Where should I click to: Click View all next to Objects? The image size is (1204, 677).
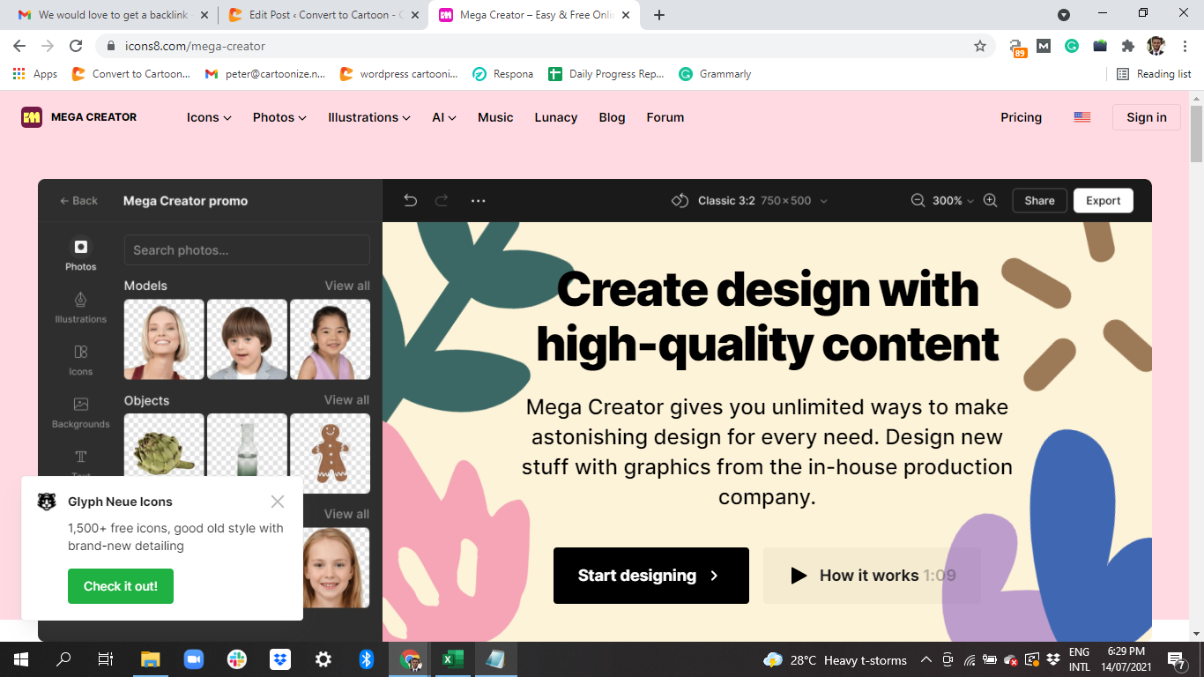[x=347, y=400]
